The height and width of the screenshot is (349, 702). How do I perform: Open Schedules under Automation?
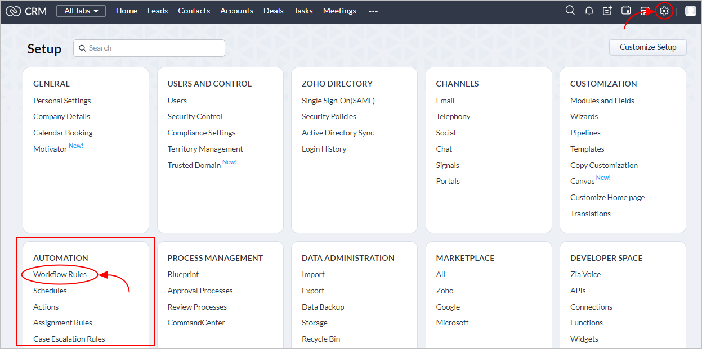(x=50, y=291)
